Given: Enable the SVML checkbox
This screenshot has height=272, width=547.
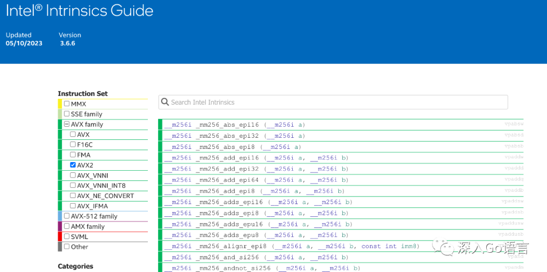Looking at the screenshot, I should [x=67, y=236].
